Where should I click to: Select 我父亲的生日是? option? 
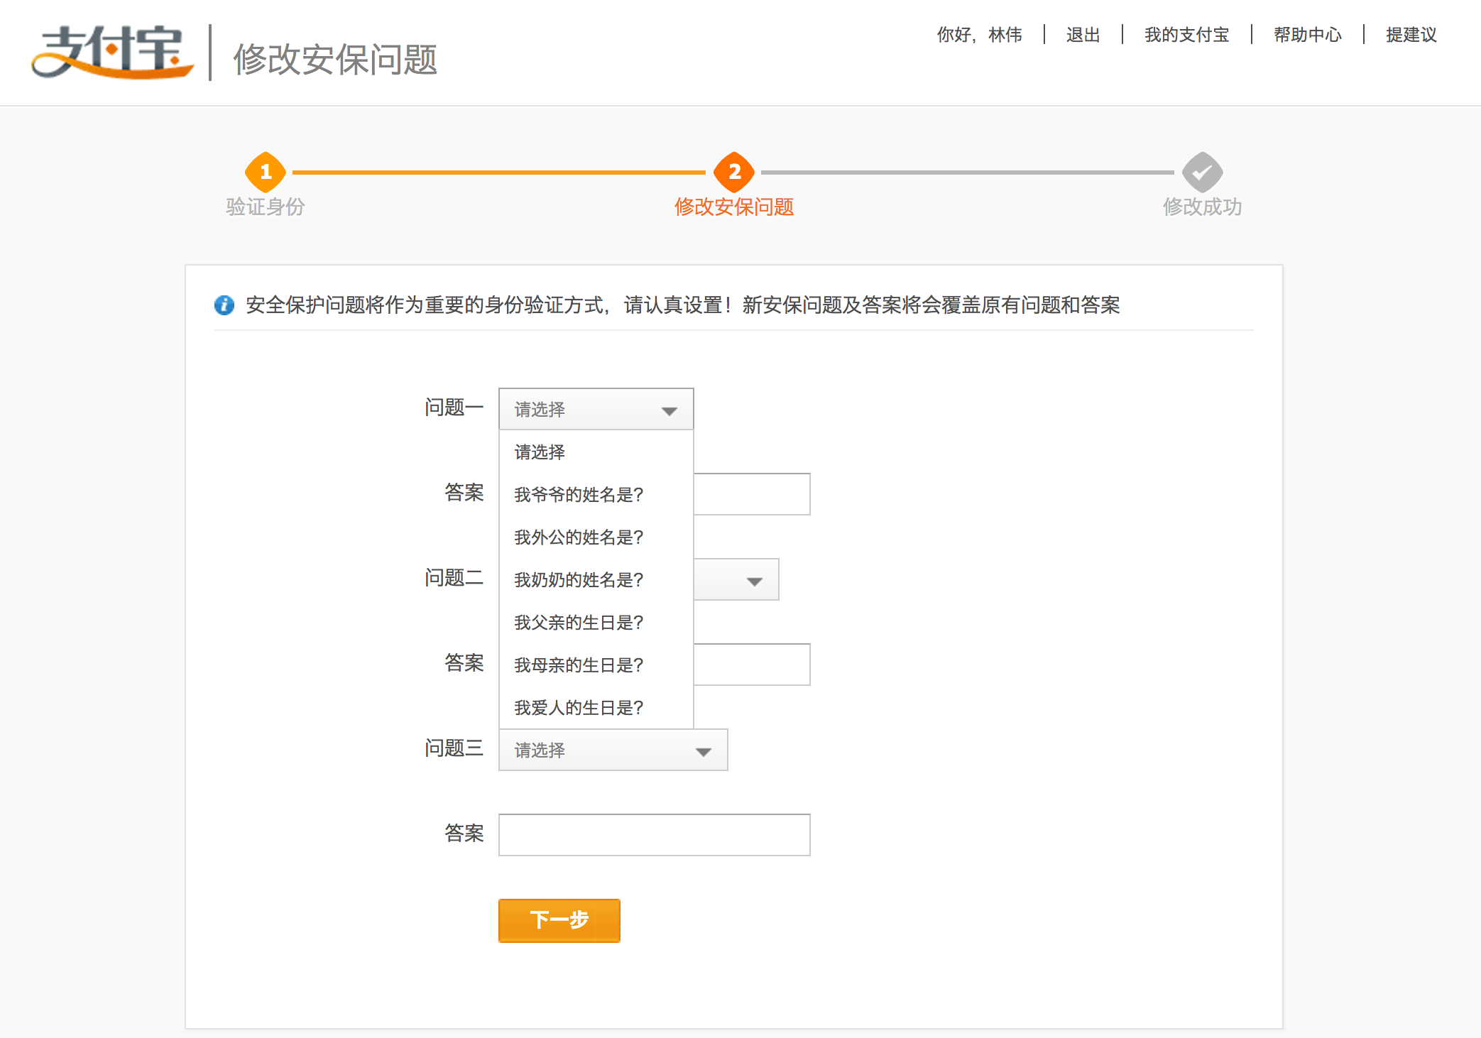pyautogui.click(x=579, y=623)
